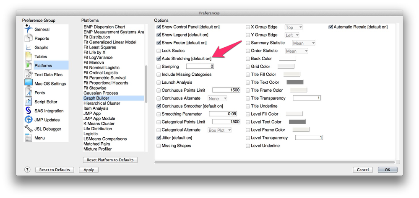This screenshot has width=419, height=198.
Task: Pick Back Color swatch
Action: [288, 58]
